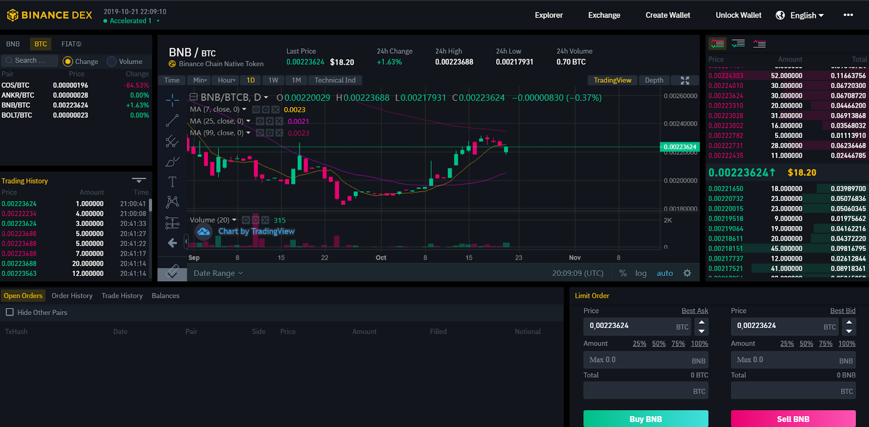Show sell orders only in order book
This screenshot has height=427, width=869.
(759, 44)
